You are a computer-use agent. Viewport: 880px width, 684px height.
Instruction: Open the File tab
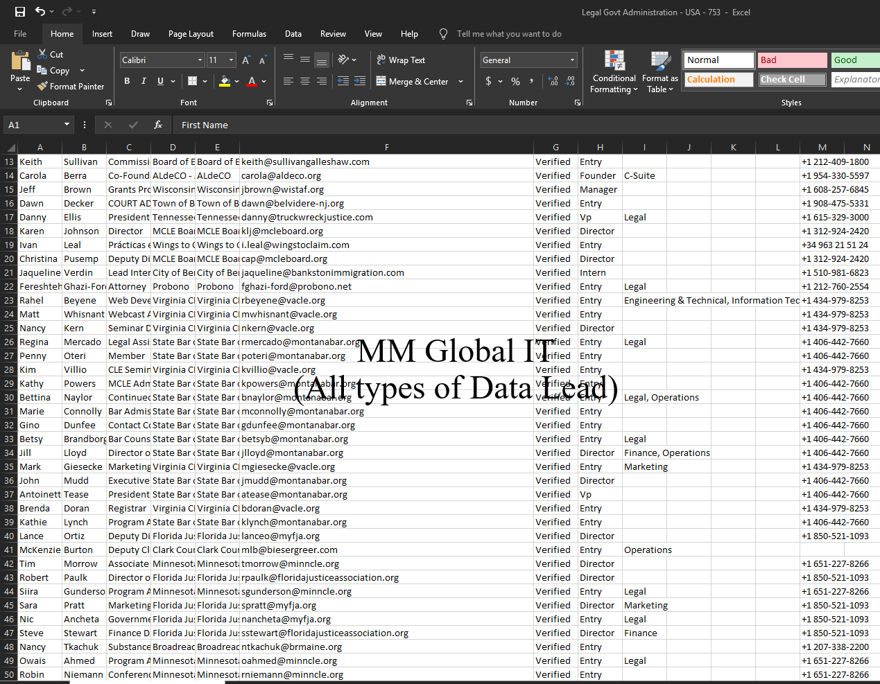click(x=20, y=33)
